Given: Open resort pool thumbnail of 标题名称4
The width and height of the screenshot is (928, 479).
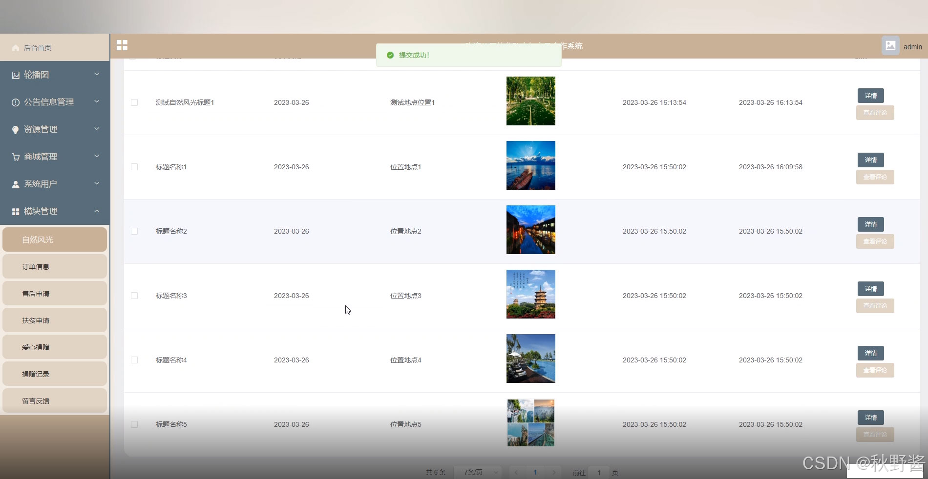Looking at the screenshot, I should click(531, 359).
